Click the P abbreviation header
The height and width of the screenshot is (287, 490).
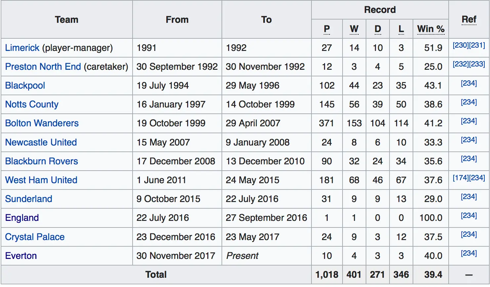point(327,29)
